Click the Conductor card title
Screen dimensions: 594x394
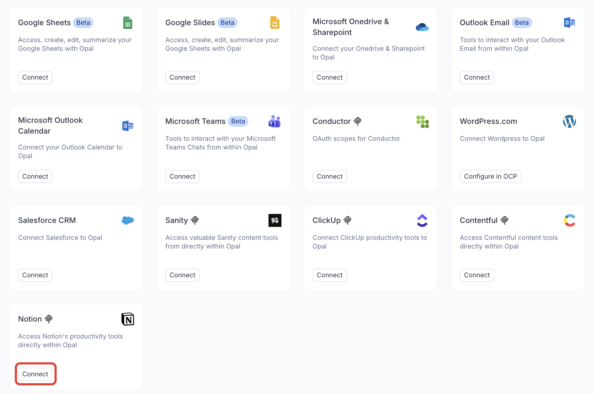(332, 121)
